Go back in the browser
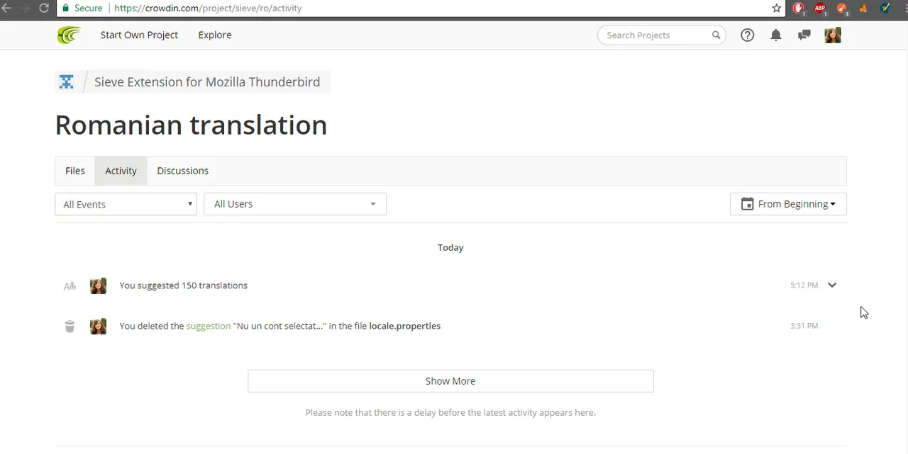The image size is (908, 454). (x=6, y=8)
